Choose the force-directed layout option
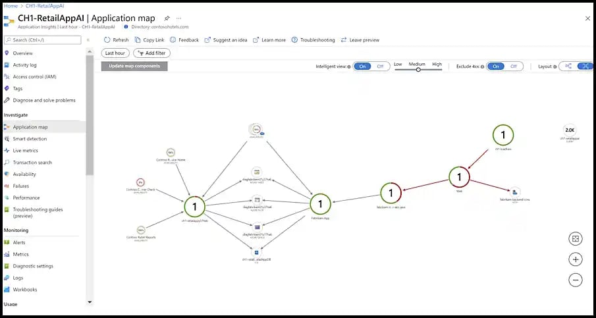The width and height of the screenshot is (596, 318). coord(585,66)
